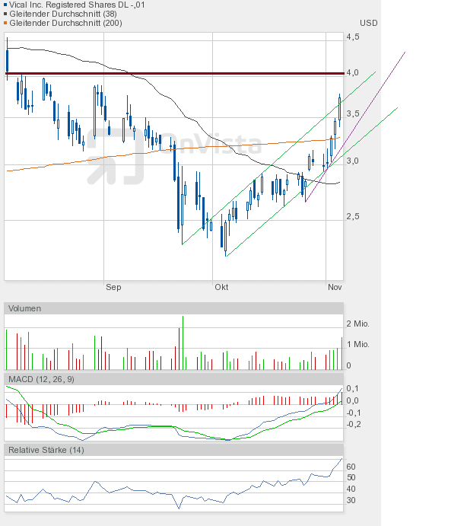Click the 2 Mio. volume axis label
The width and height of the screenshot is (467, 526).
tap(358, 324)
